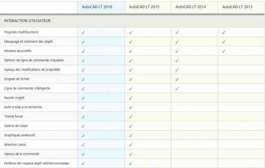Click Aperçu de la commande checkmark LT 2016
Image resolution: width=265 pixels, height=168 pixels.
[83, 154]
